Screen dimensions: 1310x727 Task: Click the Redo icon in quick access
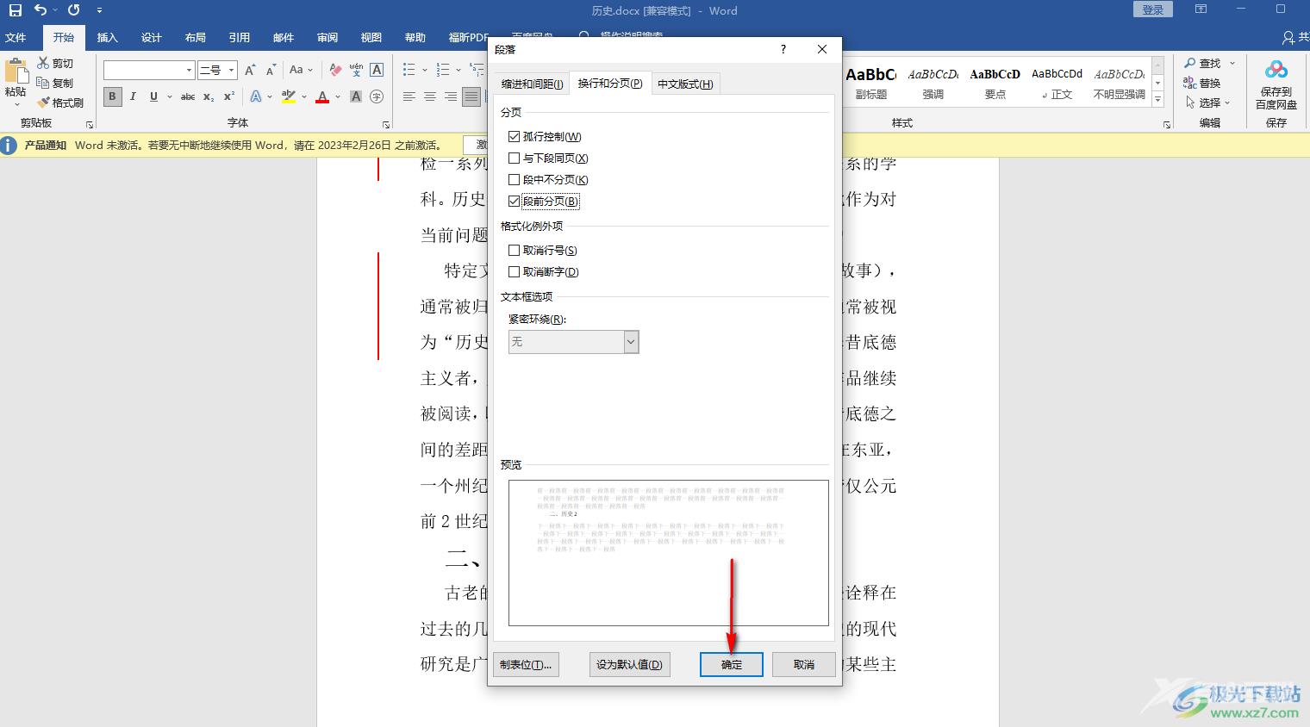click(74, 10)
